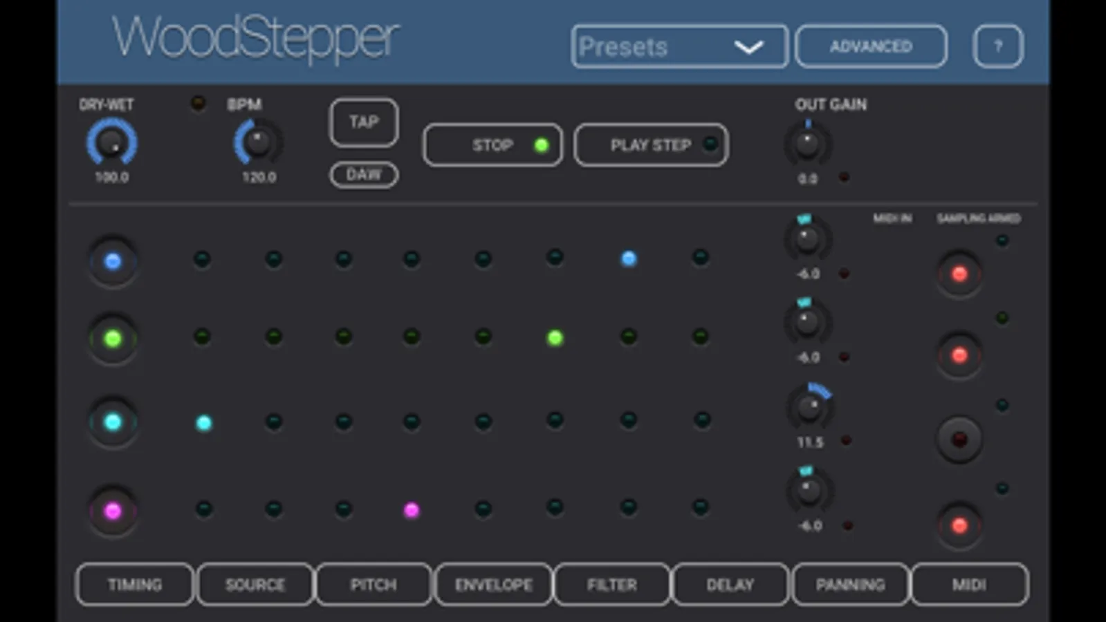Click the PLAY STEP button
This screenshot has width=1106, height=622.
pos(651,145)
